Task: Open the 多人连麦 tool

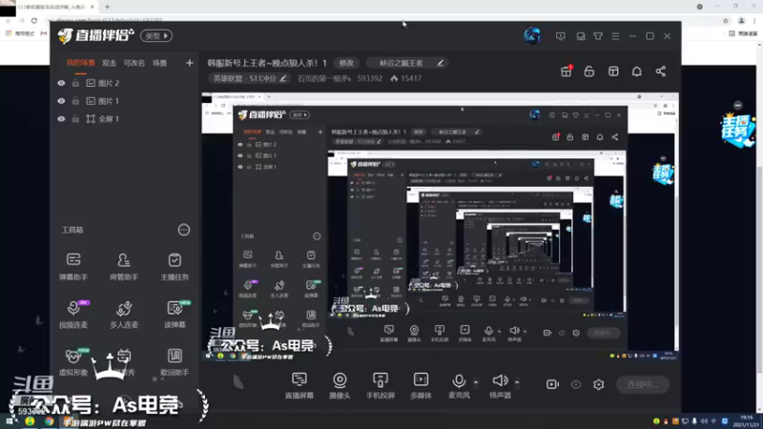Action: [x=124, y=315]
